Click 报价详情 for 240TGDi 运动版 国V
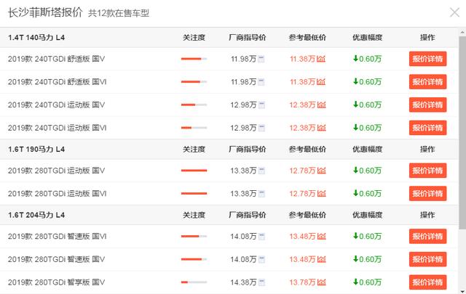This screenshot has width=466, height=294. pos(427,105)
